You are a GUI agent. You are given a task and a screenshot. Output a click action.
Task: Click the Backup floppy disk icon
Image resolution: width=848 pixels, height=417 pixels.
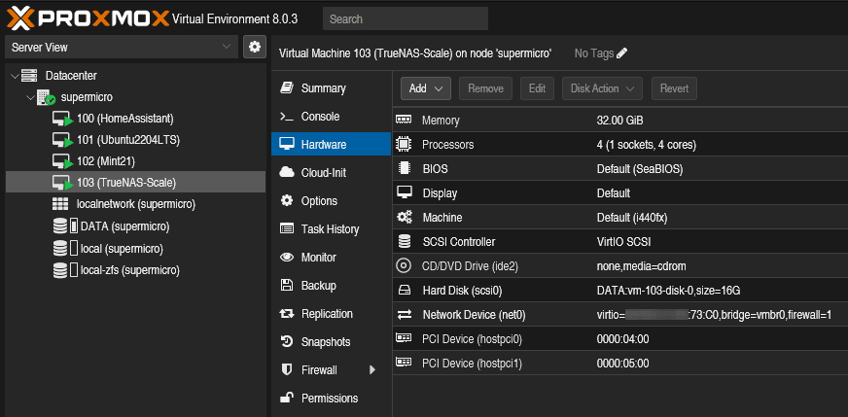coord(287,286)
